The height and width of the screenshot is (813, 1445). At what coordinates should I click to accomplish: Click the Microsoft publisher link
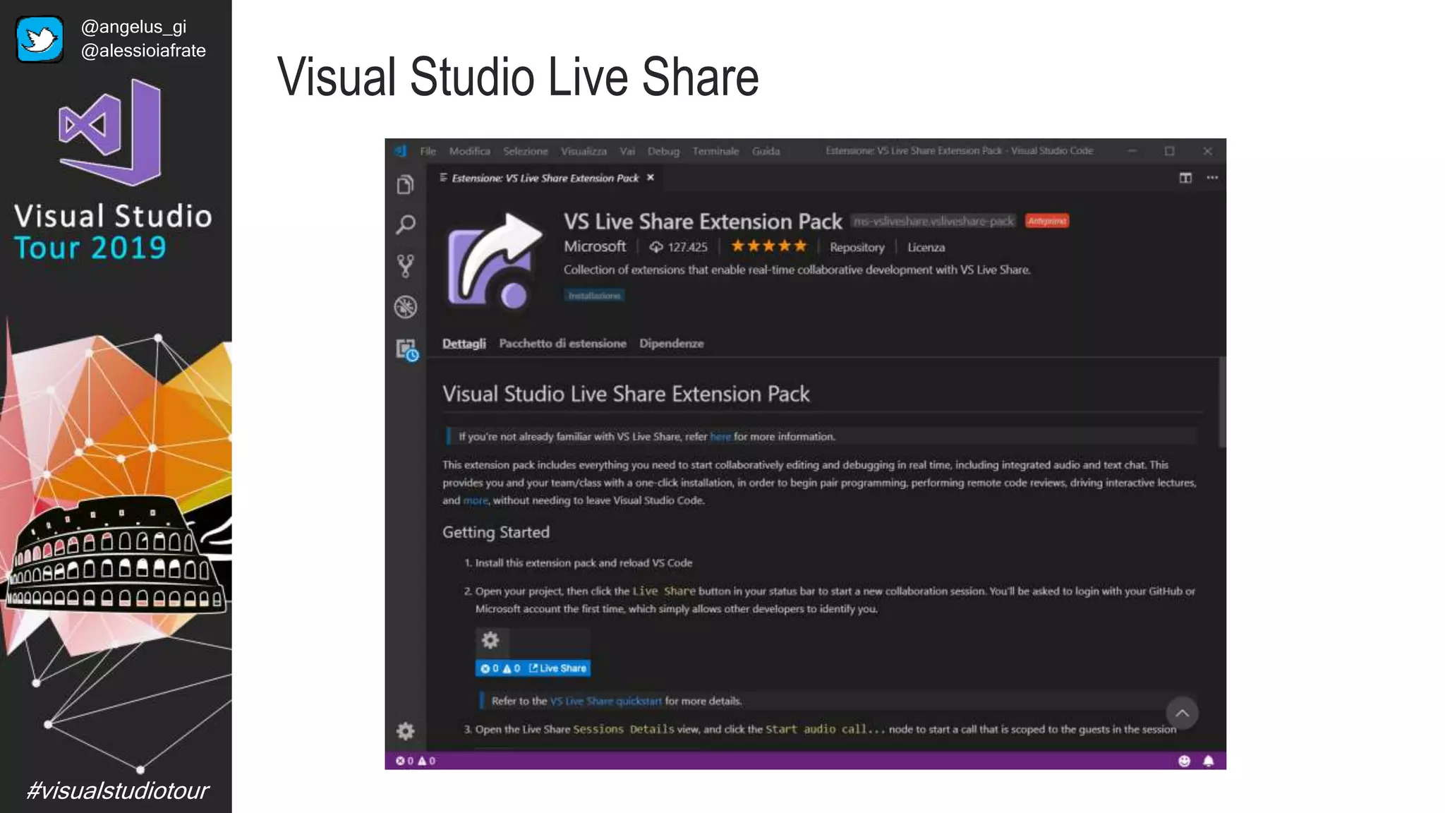[x=595, y=246]
